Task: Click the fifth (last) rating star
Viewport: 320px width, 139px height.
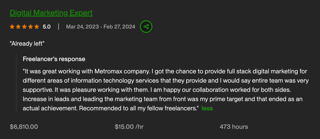Action: (37, 27)
